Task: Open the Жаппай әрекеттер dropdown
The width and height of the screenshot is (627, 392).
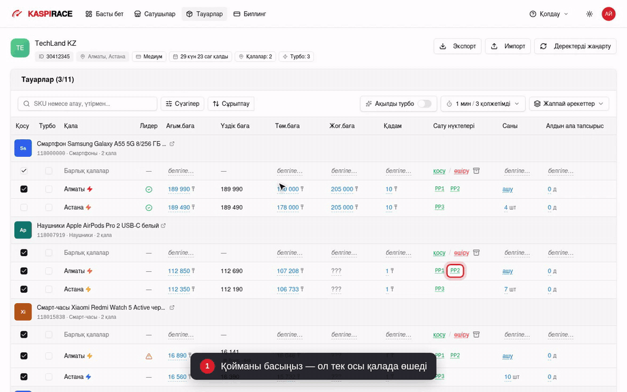Action: point(569,104)
